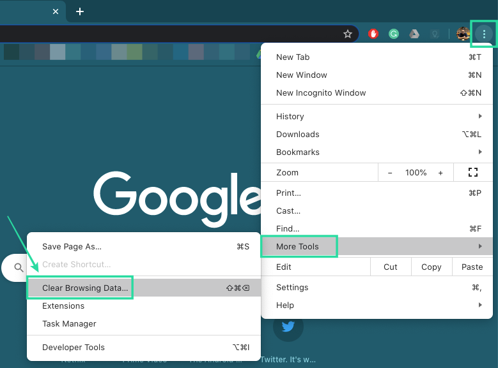Click the Copy button in Edit row
Viewport: 498px width, 368px height.
(432, 267)
